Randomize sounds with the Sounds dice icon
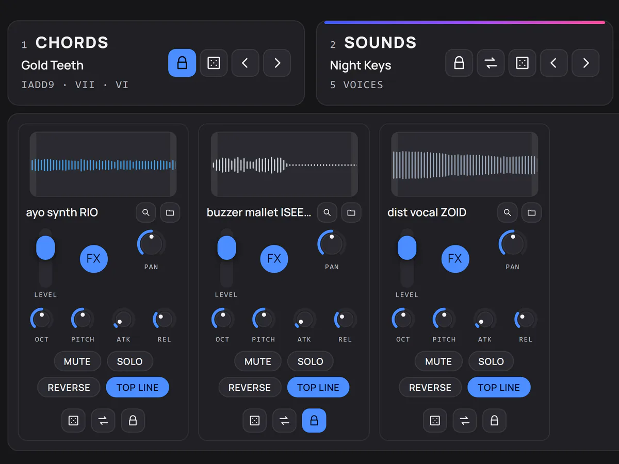The width and height of the screenshot is (619, 464). point(522,63)
